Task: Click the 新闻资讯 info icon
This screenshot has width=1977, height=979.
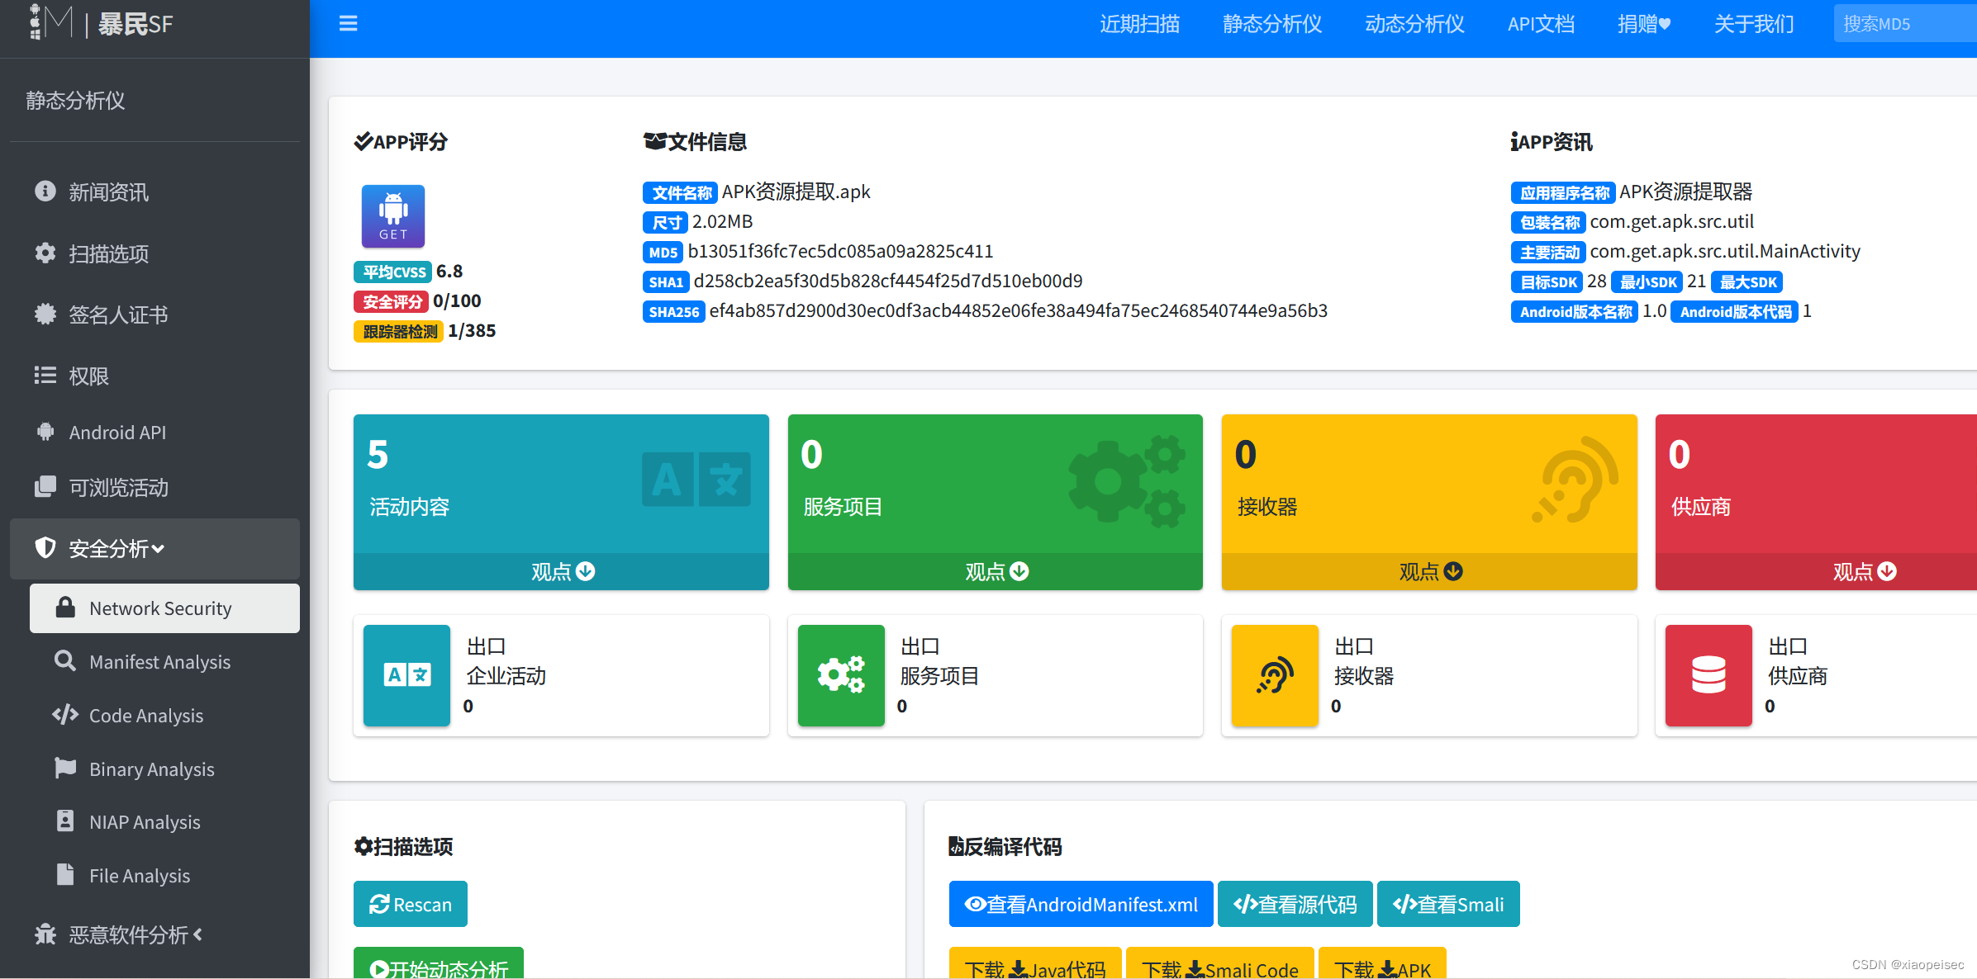Action: coord(45,192)
